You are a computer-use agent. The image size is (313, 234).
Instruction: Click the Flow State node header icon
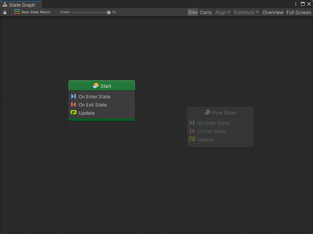[x=207, y=112]
